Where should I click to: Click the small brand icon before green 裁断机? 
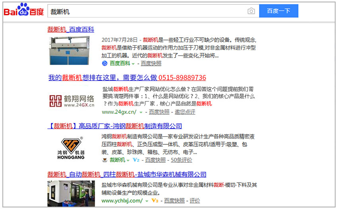pyautogui.click(x=105, y=160)
